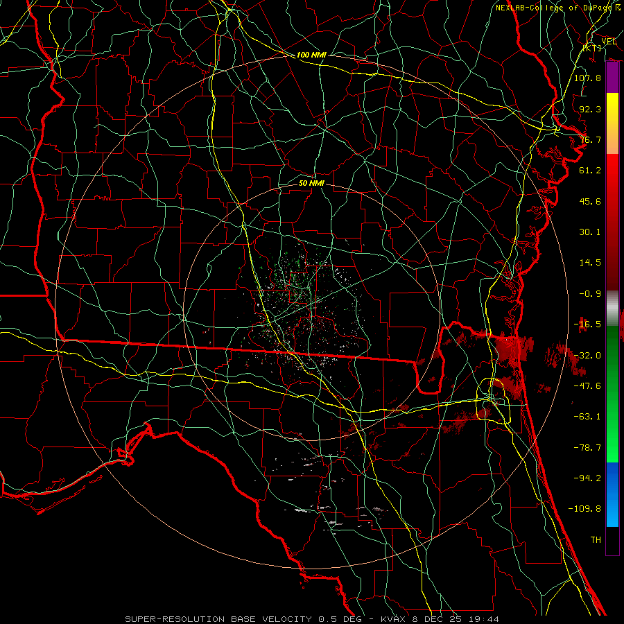The height and width of the screenshot is (624, 624).
Task: Click the -63.1 velocity scale value
Action: [x=587, y=417]
